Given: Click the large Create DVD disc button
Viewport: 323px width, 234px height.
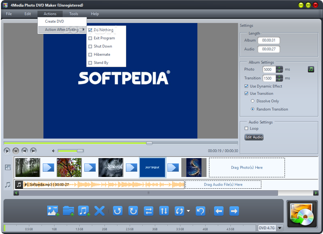Looking at the screenshot, I should [x=302, y=214].
